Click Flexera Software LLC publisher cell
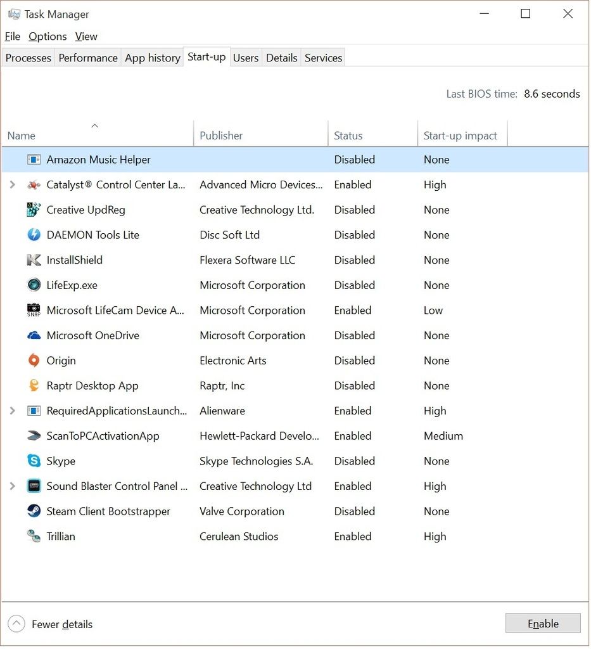The width and height of the screenshot is (591, 649). [247, 260]
